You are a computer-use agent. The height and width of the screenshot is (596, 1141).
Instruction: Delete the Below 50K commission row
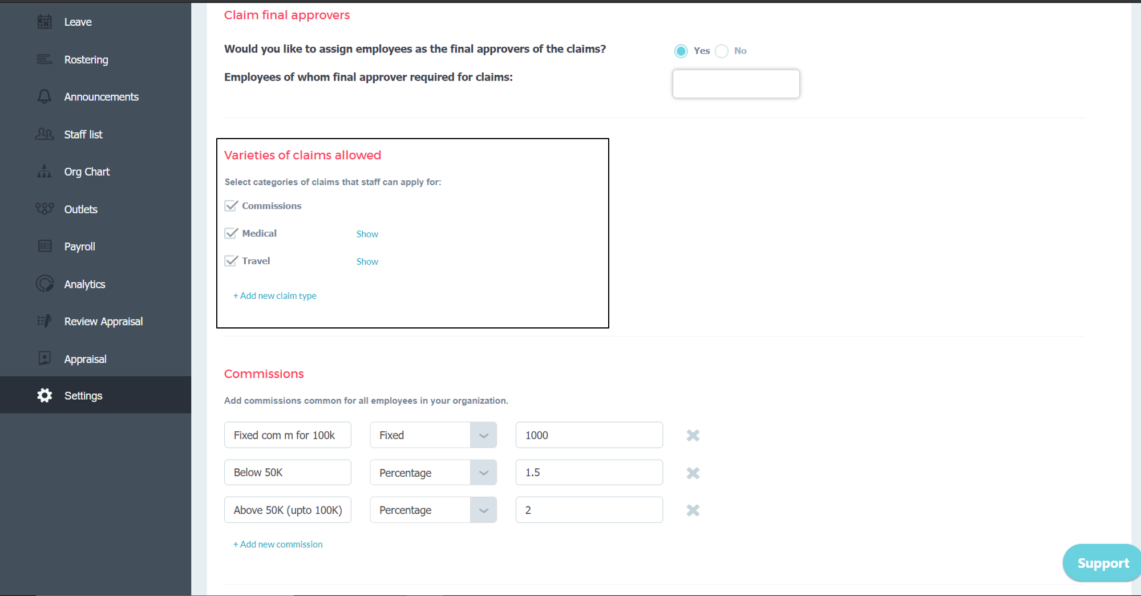[693, 473]
